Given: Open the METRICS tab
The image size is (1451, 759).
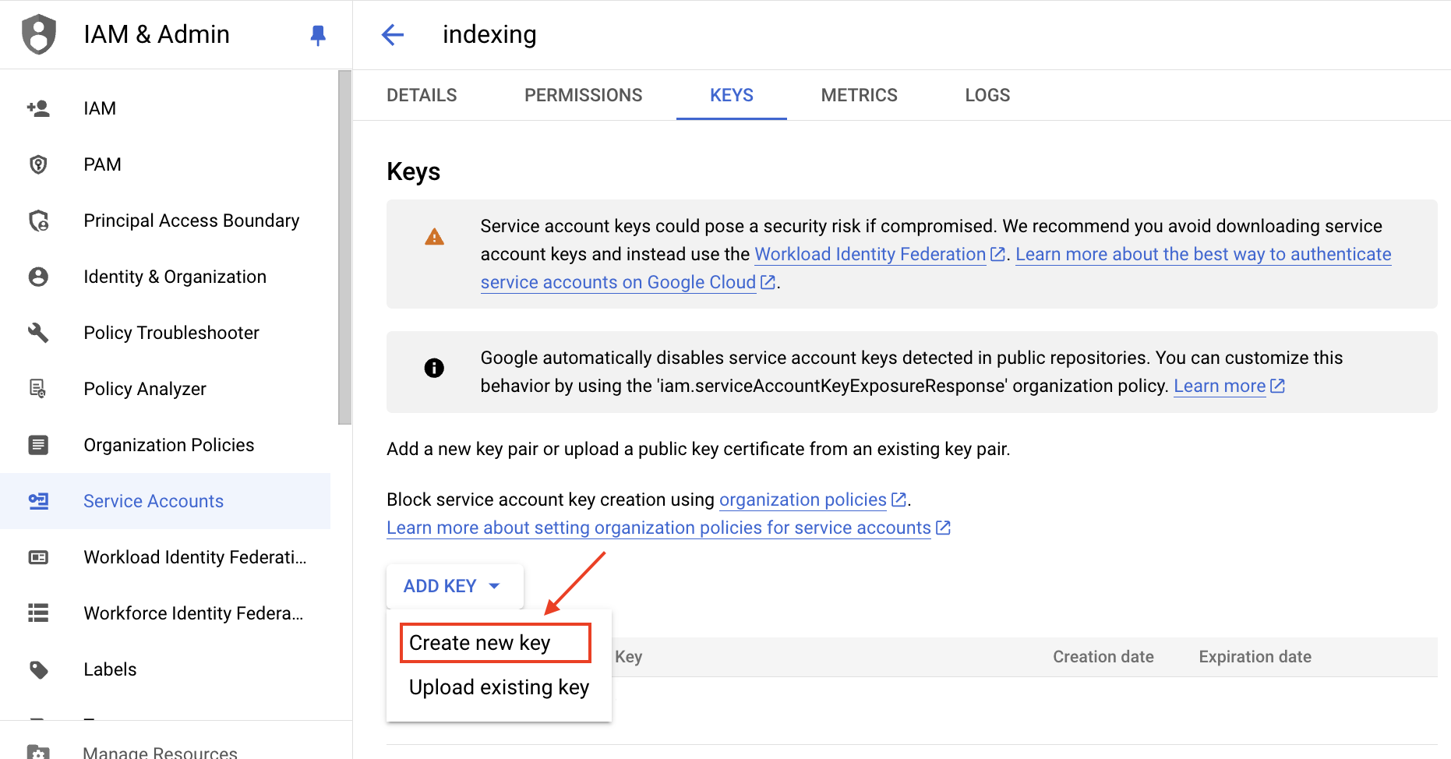Looking at the screenshot, I should tap(859, 95).
